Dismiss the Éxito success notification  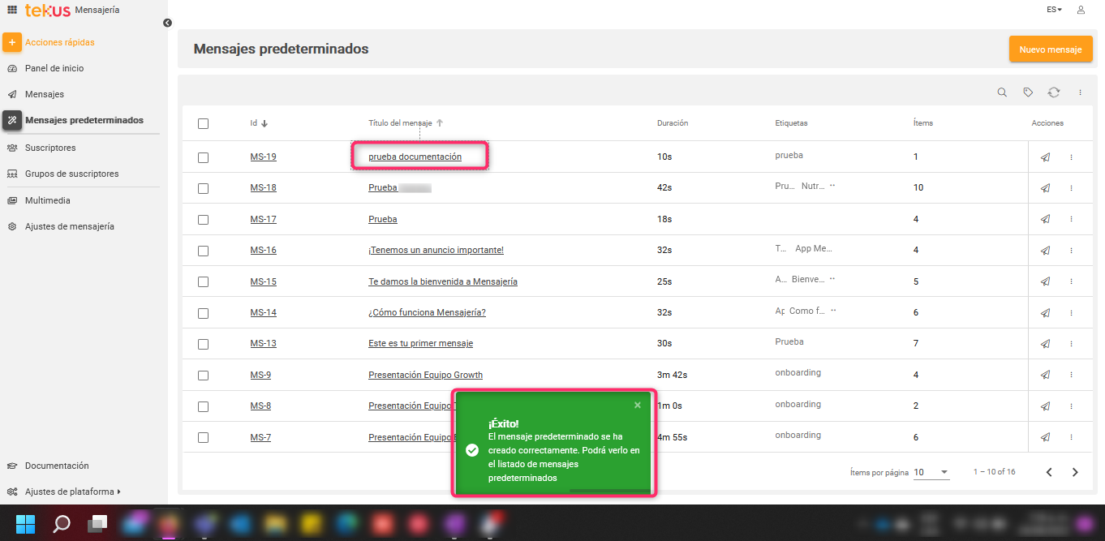pos(637,405)
